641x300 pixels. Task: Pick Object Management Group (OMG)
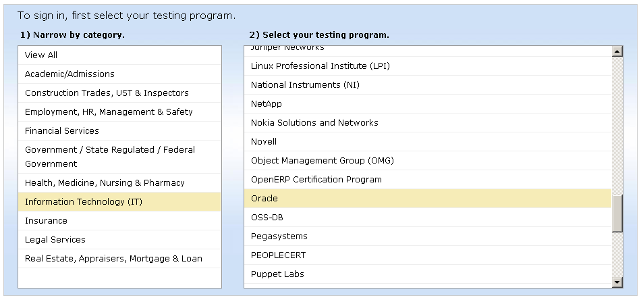point(323,161)
